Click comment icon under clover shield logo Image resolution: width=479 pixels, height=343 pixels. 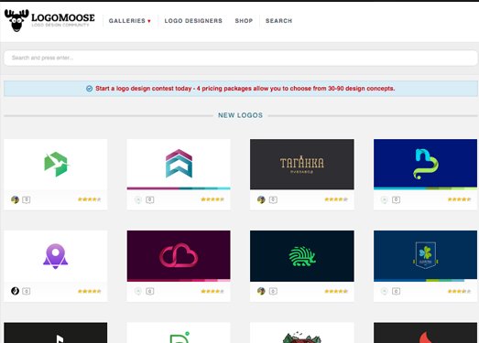point(397,291)
